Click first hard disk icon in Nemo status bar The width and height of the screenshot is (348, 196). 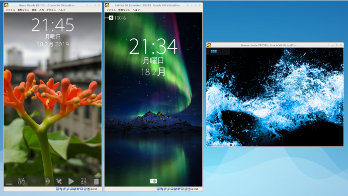click(57, 189)
